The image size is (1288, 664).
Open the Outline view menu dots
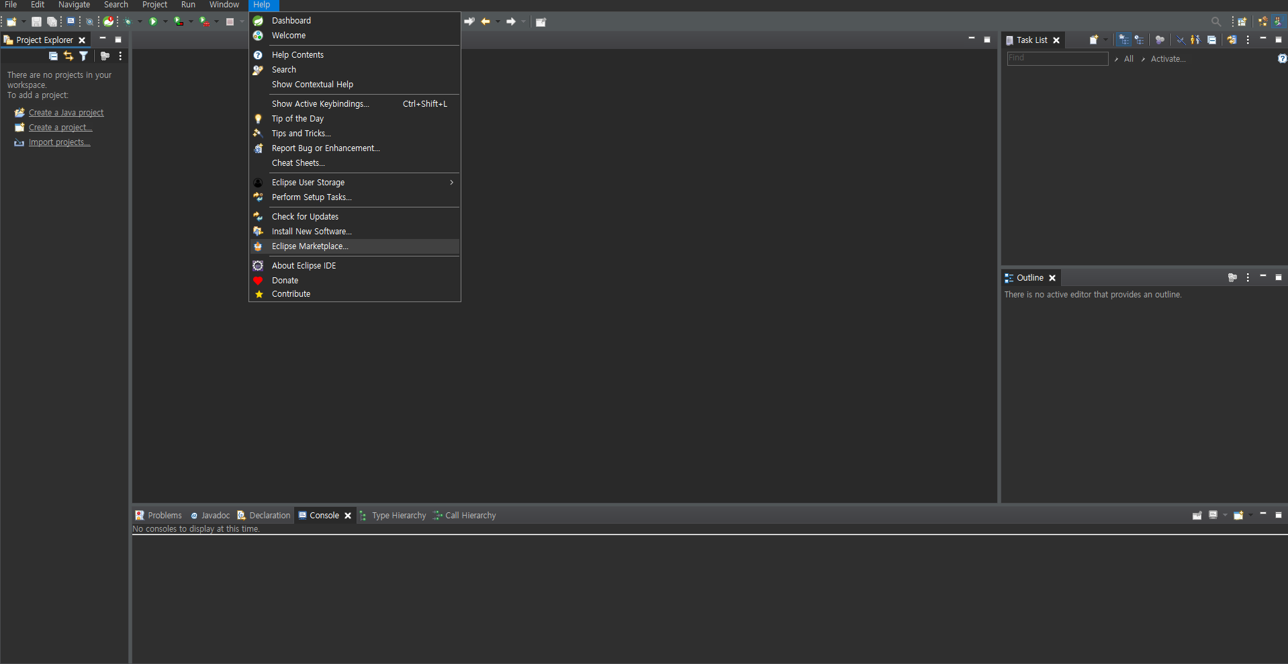coord(1248,277)
